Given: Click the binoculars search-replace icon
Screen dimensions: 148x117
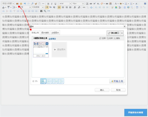Looking at the screenshot, I should coord(41,11).
